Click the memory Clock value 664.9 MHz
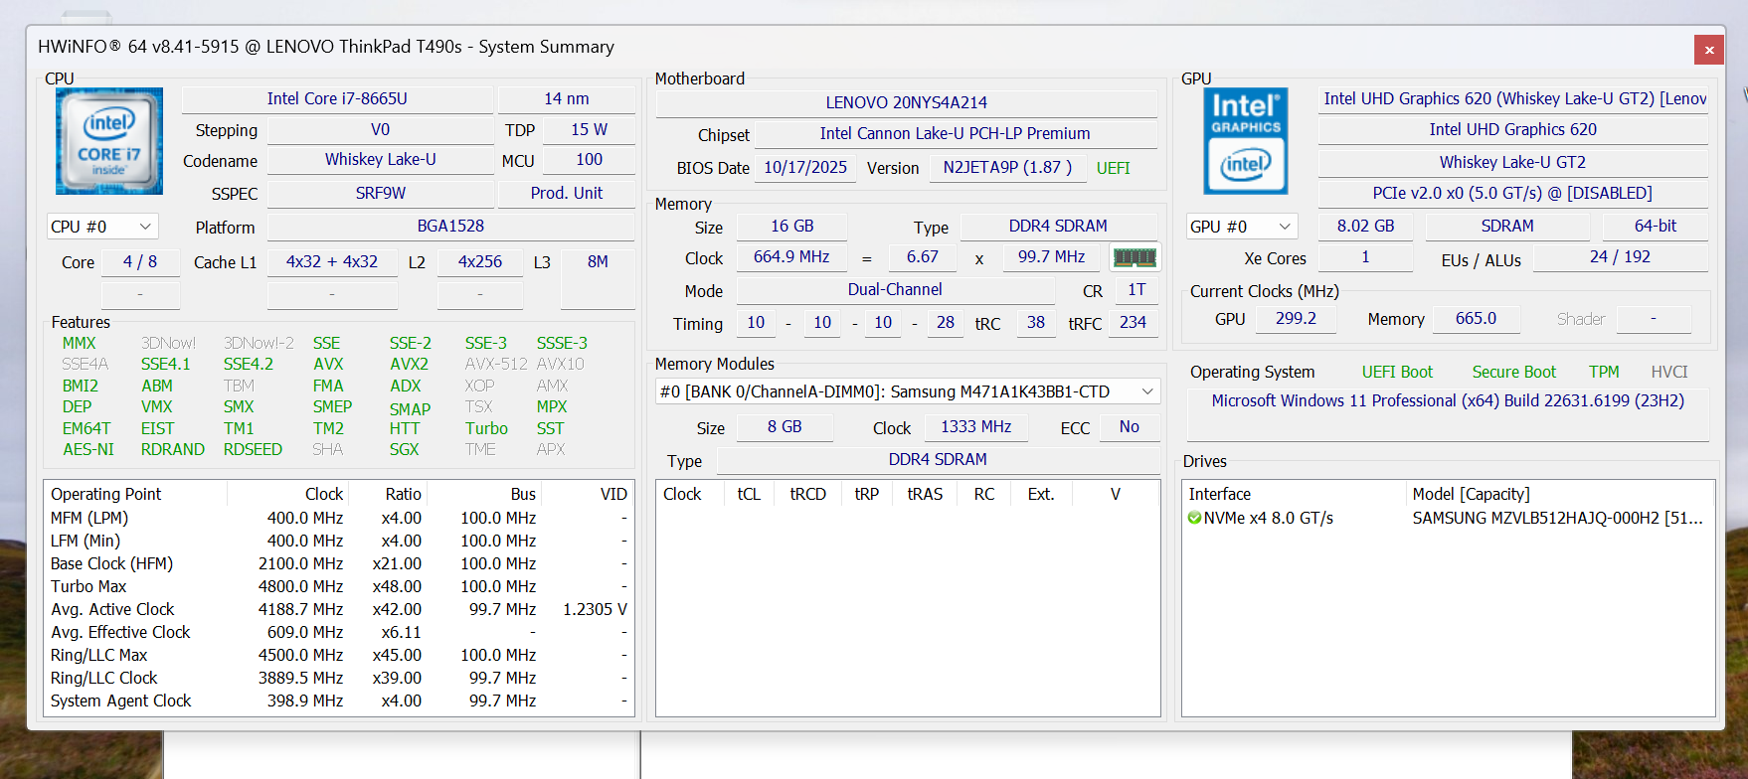The width and height of the screenshot is (1748, 779). (x=791, y=256)
